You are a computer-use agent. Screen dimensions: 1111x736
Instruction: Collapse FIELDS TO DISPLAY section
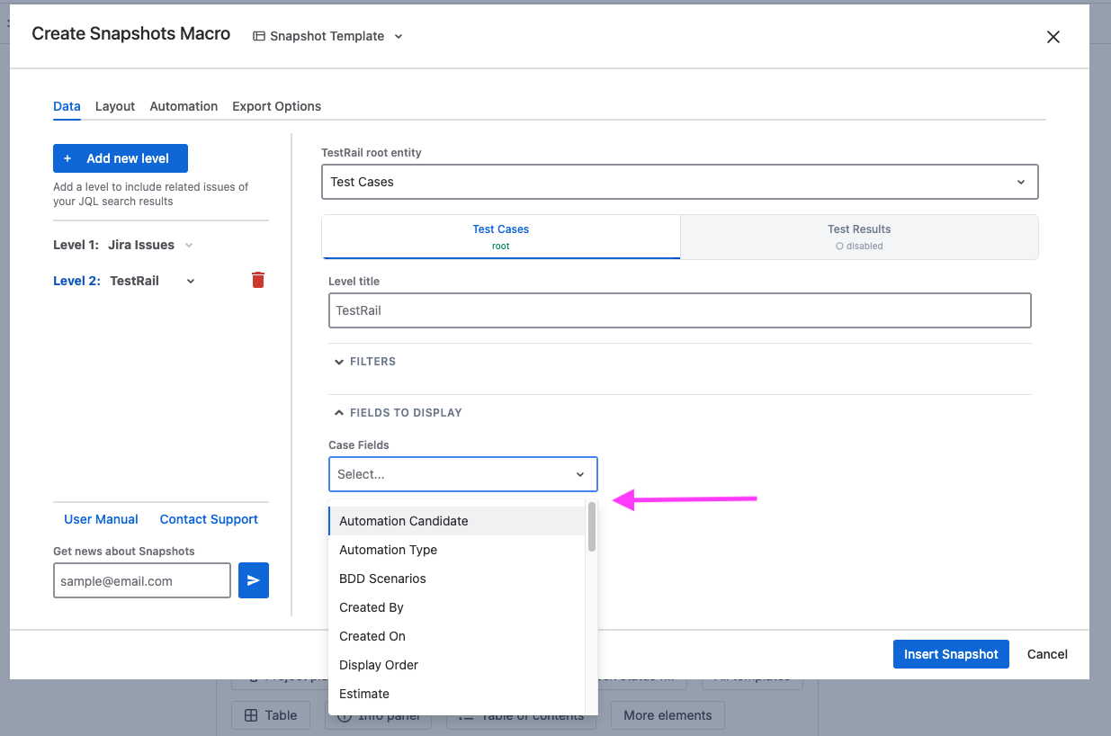point(398,413)
